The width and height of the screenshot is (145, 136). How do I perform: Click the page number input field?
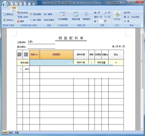click(100, 21)
